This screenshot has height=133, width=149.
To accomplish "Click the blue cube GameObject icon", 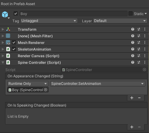I will [x=5, y=14].
